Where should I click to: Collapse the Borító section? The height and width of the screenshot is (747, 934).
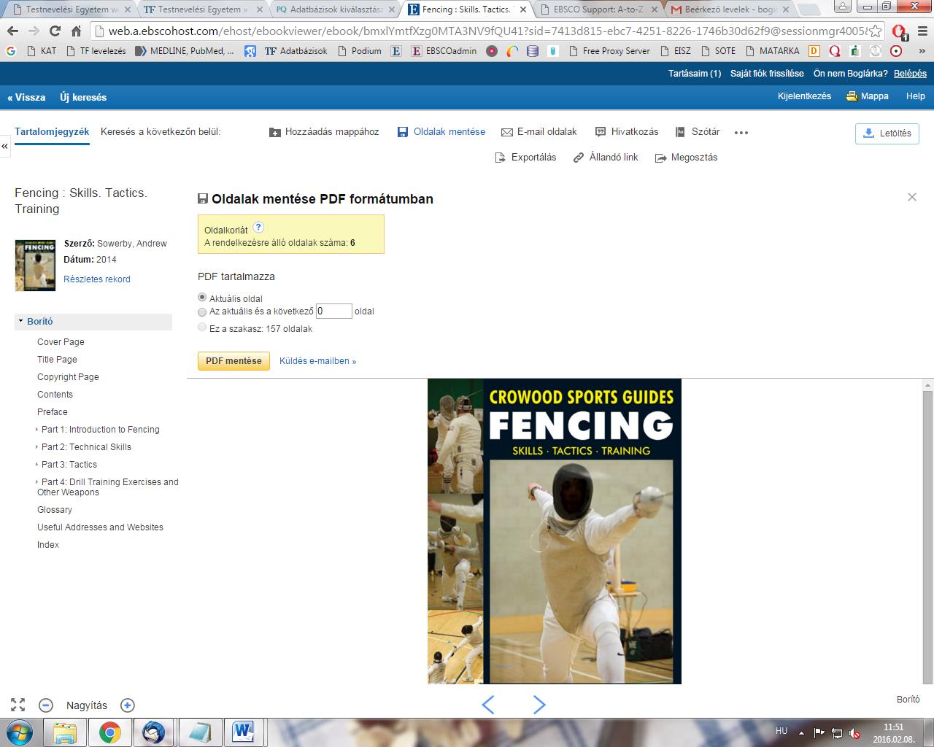[21, 321]
